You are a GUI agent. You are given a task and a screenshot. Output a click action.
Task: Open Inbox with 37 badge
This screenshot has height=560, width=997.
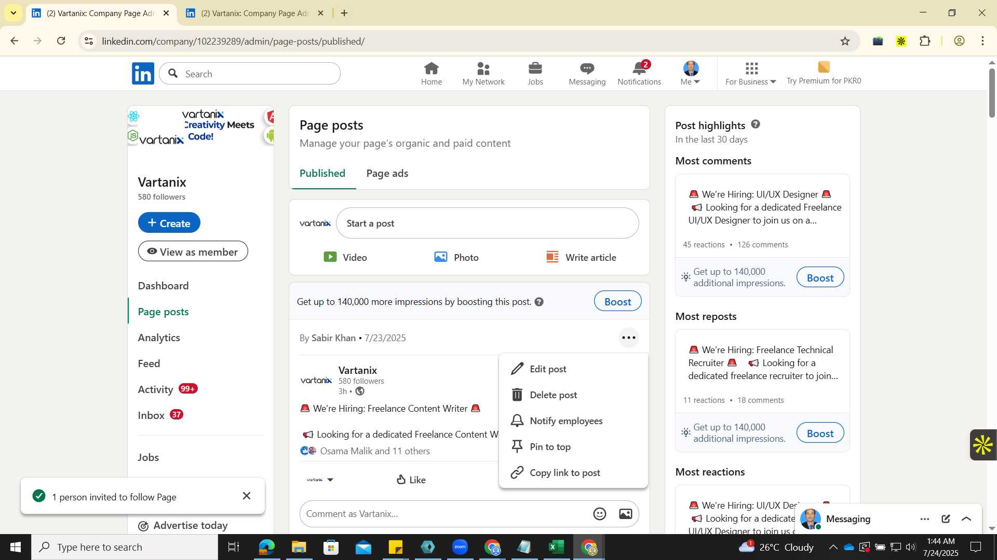tap(160, 415)
